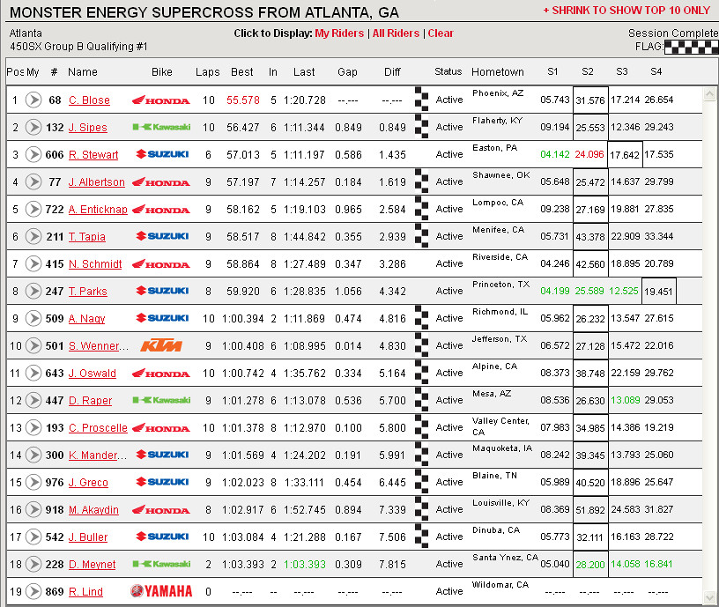The image size is (719, 607).
Task: Click arrow icon in N. Schmidt row
Action: click(x=33, y=263)
